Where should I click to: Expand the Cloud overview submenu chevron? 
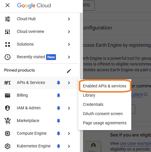click(x=69, y=32)
